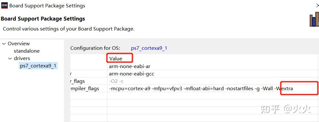Close the Board Support Package Settings window
The height and width of the screenshot is (122, 319).
[x=317, y=5]
